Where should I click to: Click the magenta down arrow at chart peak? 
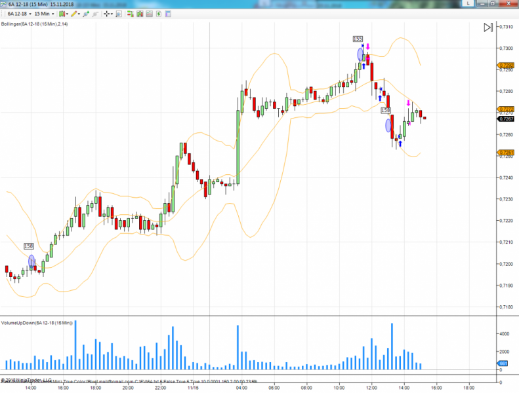[367, 47]
